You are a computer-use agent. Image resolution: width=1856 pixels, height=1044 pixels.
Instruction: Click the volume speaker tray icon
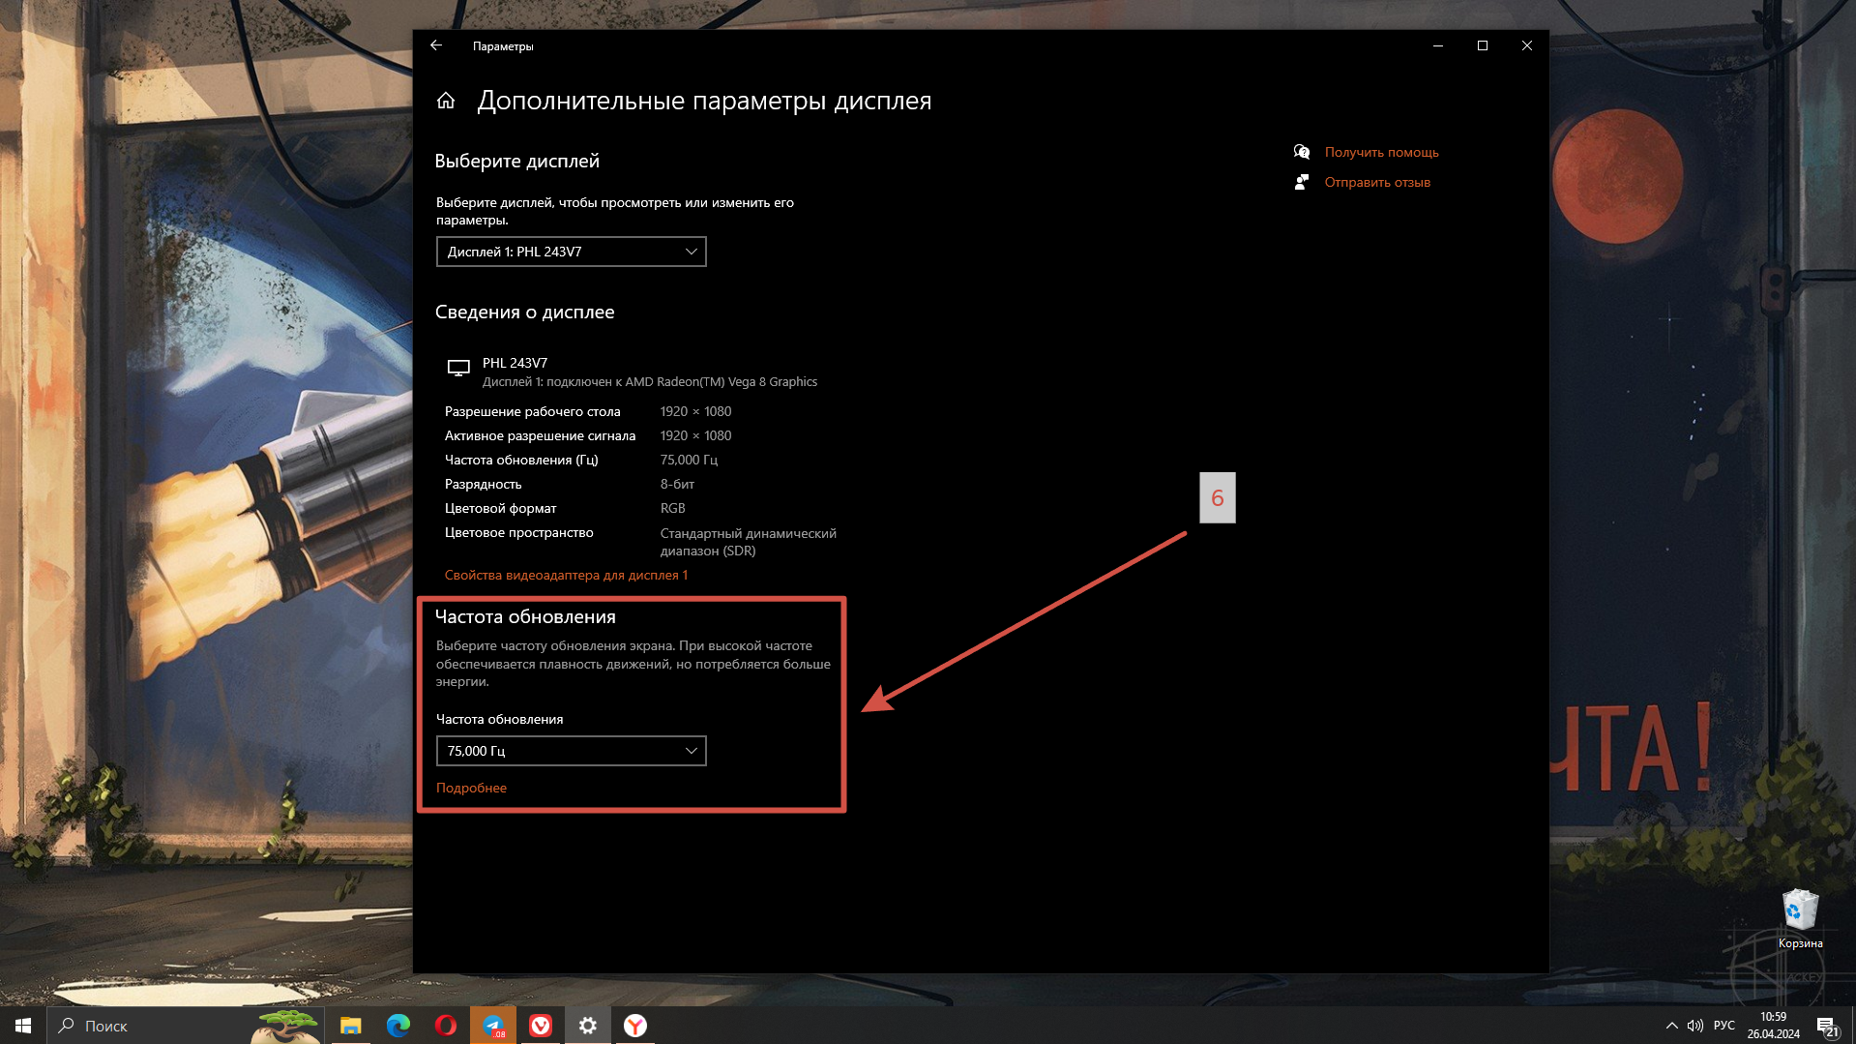[x=1695, y=1026]
